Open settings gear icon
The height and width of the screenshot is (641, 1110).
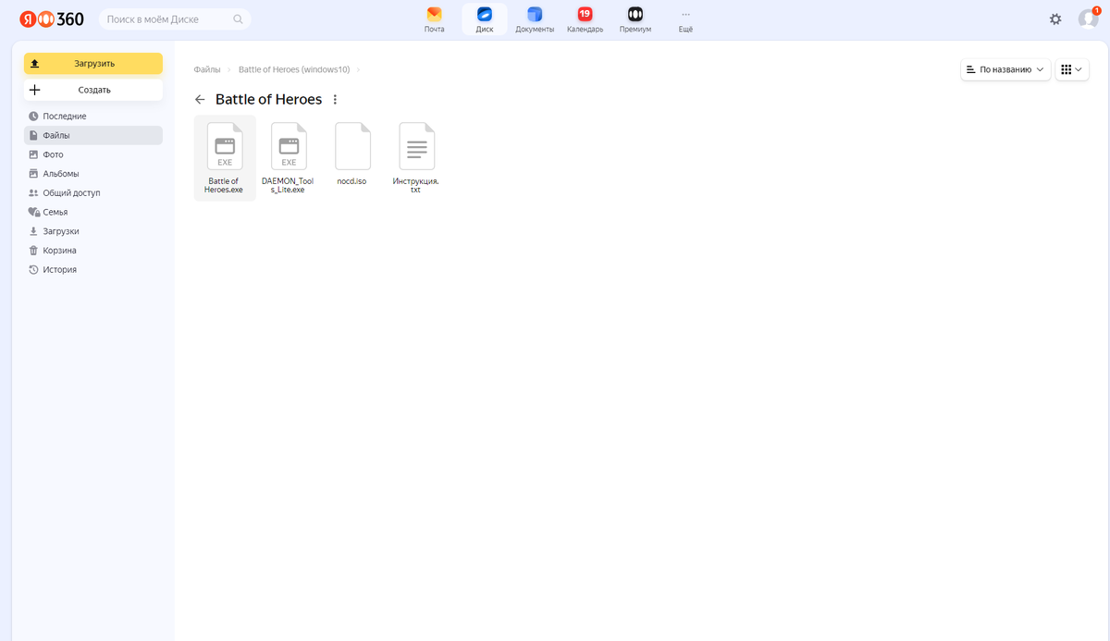1055,18
